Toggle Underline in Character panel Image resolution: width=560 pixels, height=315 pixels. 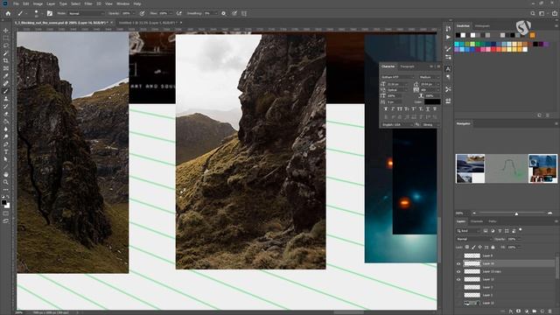[428, 108]
